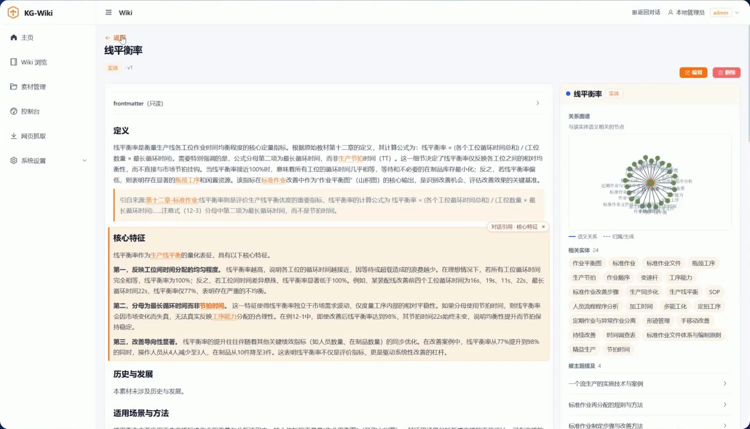Select the 作业平衡图 related entity tag

587,263
